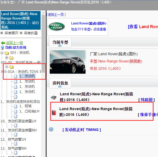Select 12、排气歧管LH entry
This screenshot has width=158, height=157.
(x=13, y=139)
